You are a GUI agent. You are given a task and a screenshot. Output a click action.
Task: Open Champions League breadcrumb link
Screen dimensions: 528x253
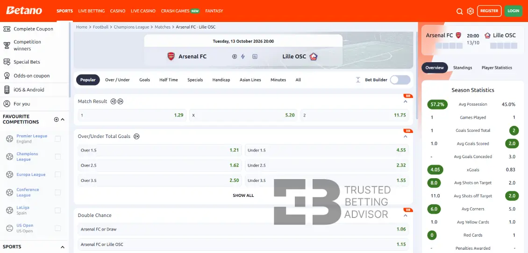pyautogui.click(x=131, y=27)
